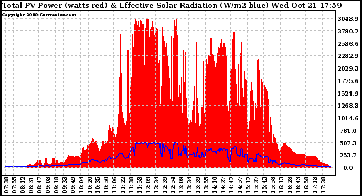This screenshot has width=362, height=196.
Task: Click the 12:09 time label
Action: pos(148,185)
